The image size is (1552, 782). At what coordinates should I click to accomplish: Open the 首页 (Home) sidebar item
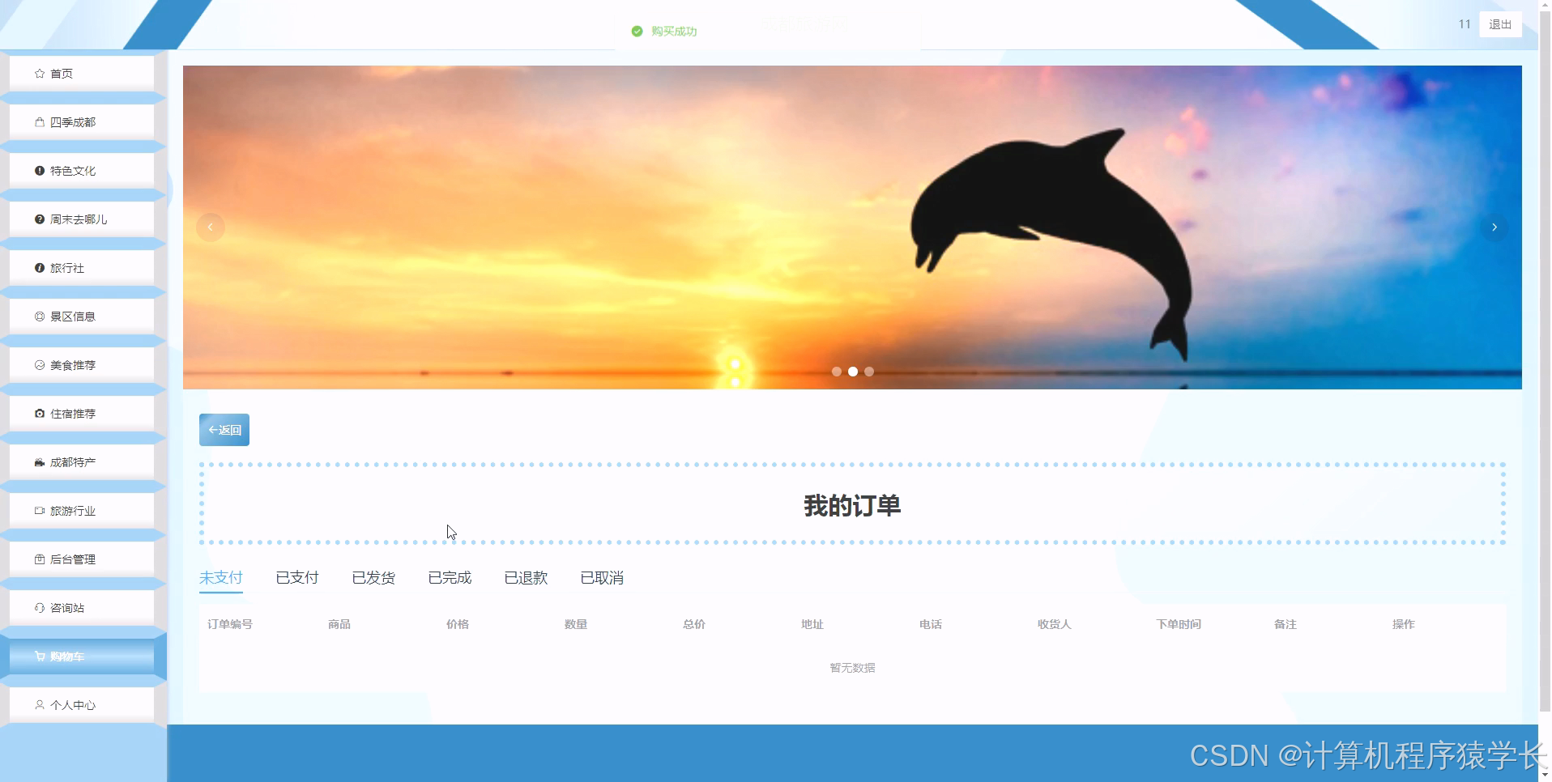[x=61, y=73]
